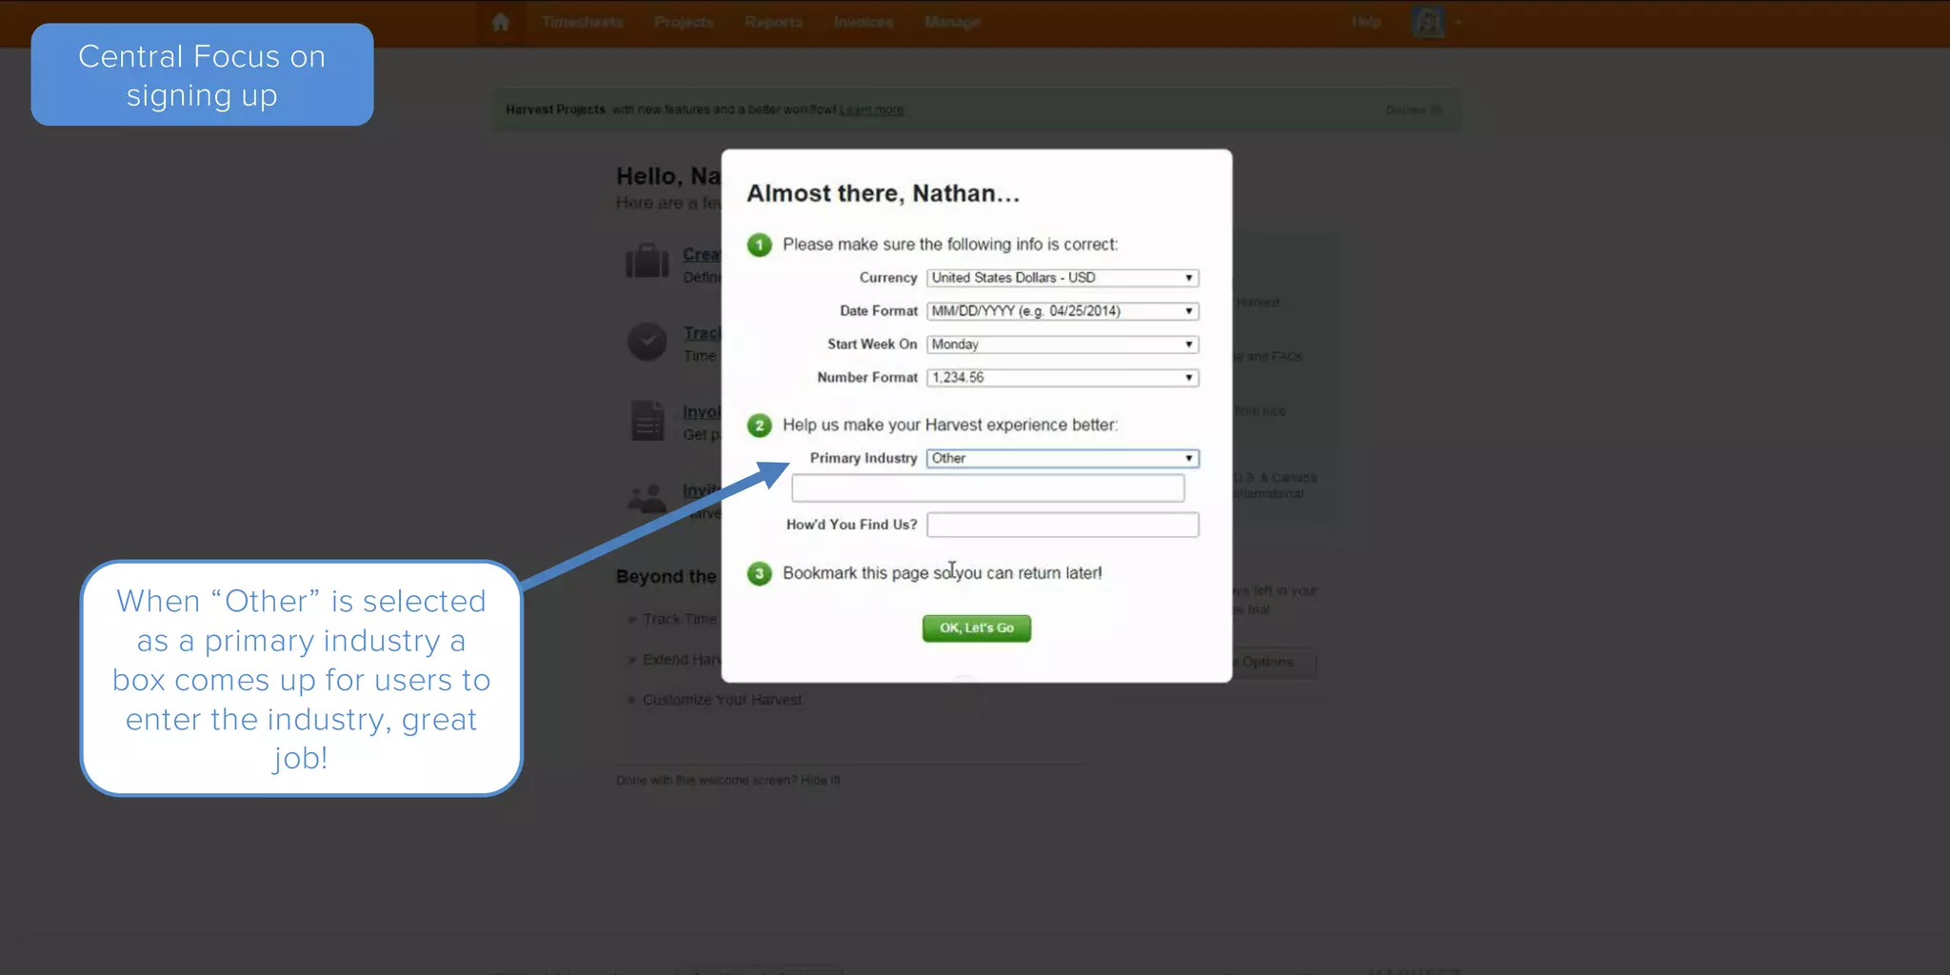
Task: Dismiss the Harvest Projects banner
Action: tap(1413, 110)
